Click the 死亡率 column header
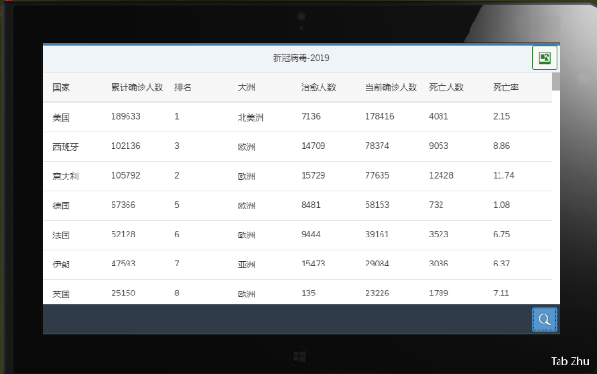Viewport: 597px width, 374px height. tap(506, 87)
